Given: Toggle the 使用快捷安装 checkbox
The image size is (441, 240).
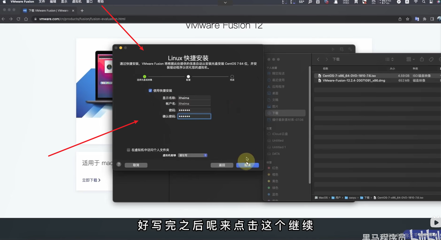Looking at the screenshot, I should pos(150,90).
